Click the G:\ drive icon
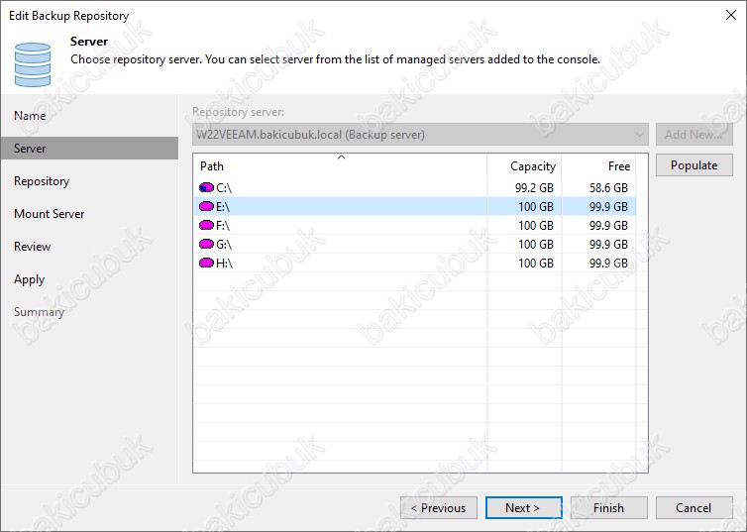This screenshot has width=747, height=532. [x=206, y=244]
